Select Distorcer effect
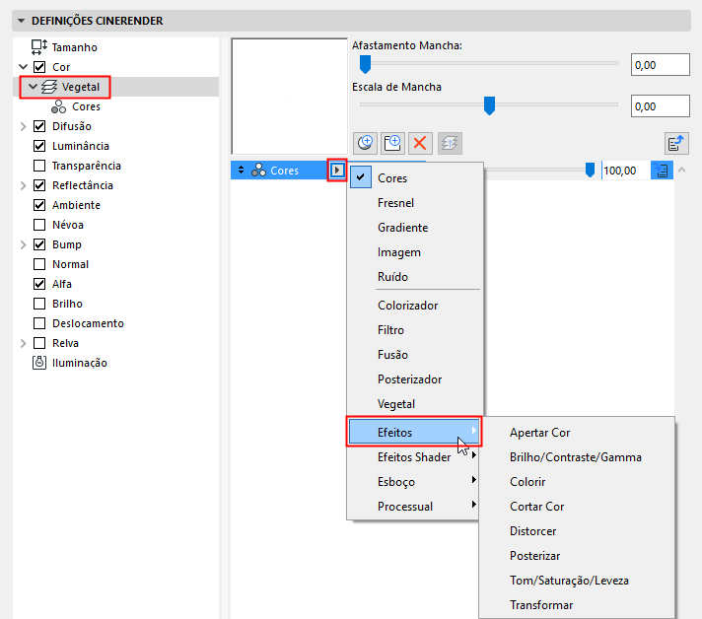This screenshot has height=619, width=702. click(x=577, y=531)
